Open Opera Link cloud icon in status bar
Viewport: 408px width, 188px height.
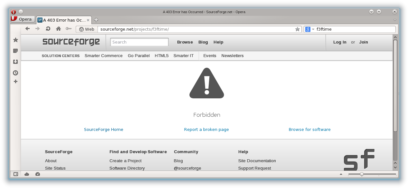tap(27, 174)
